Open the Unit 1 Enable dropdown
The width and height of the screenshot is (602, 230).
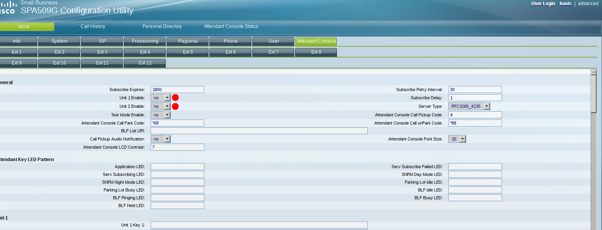pos(160,98)
